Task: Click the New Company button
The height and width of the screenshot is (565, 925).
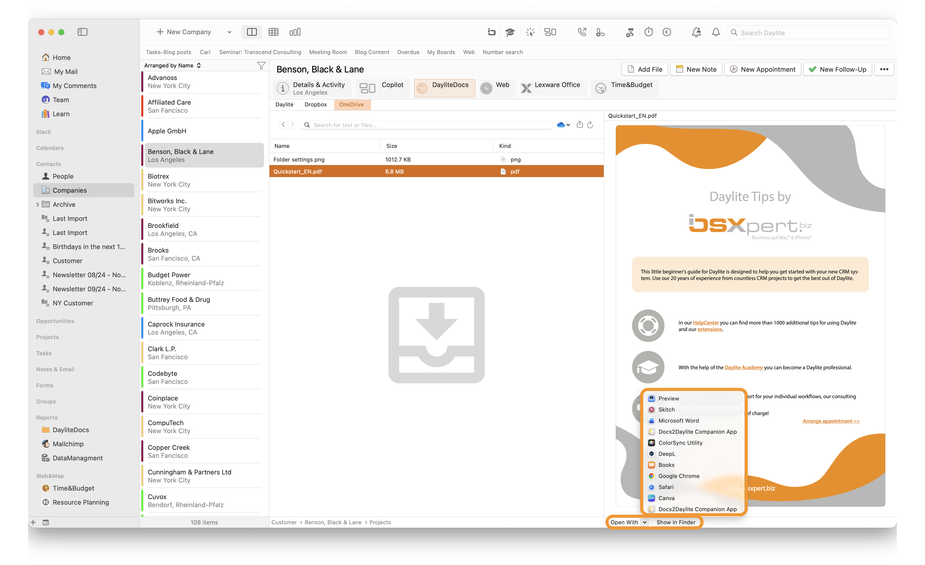Action: [183, 32]
